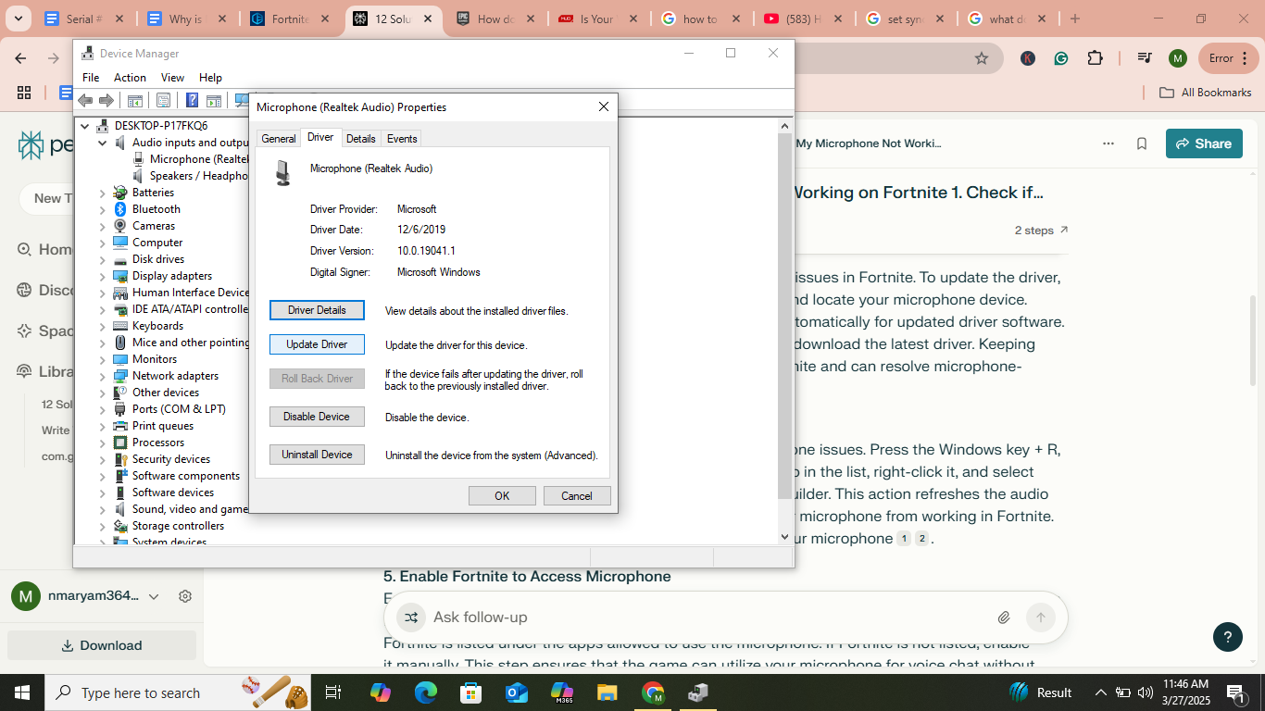Image resolution: width=1265 pixels, height=711 pixels.
Task: Collapse Audio inputs and outputs node
Action: coord(103,143)
